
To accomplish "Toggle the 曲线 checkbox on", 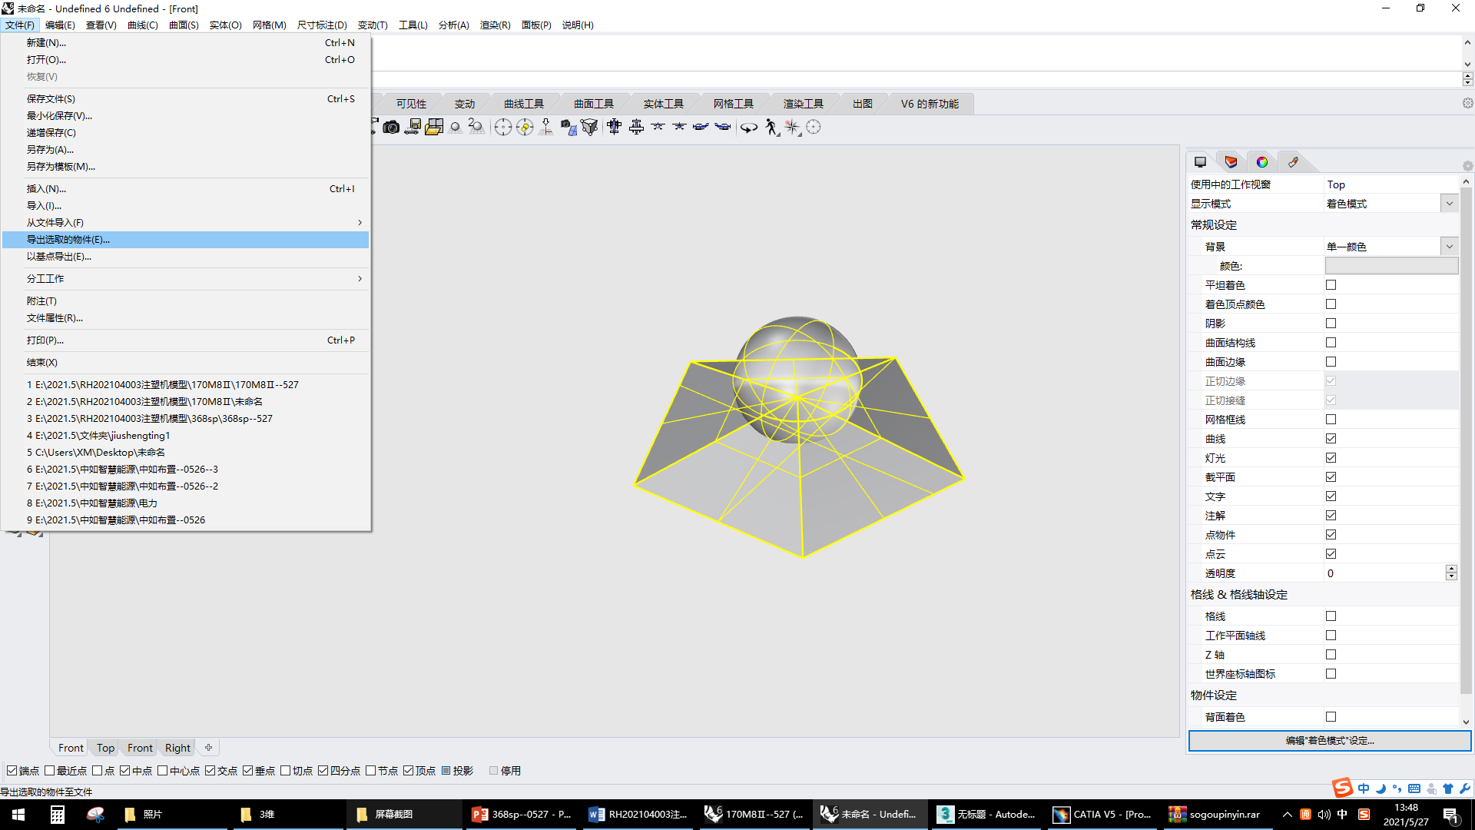I will tap(1331, 439).
